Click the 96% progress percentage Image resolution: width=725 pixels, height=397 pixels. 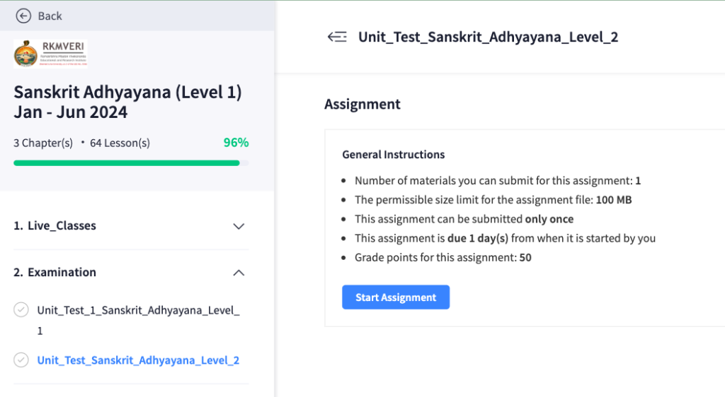236,143
